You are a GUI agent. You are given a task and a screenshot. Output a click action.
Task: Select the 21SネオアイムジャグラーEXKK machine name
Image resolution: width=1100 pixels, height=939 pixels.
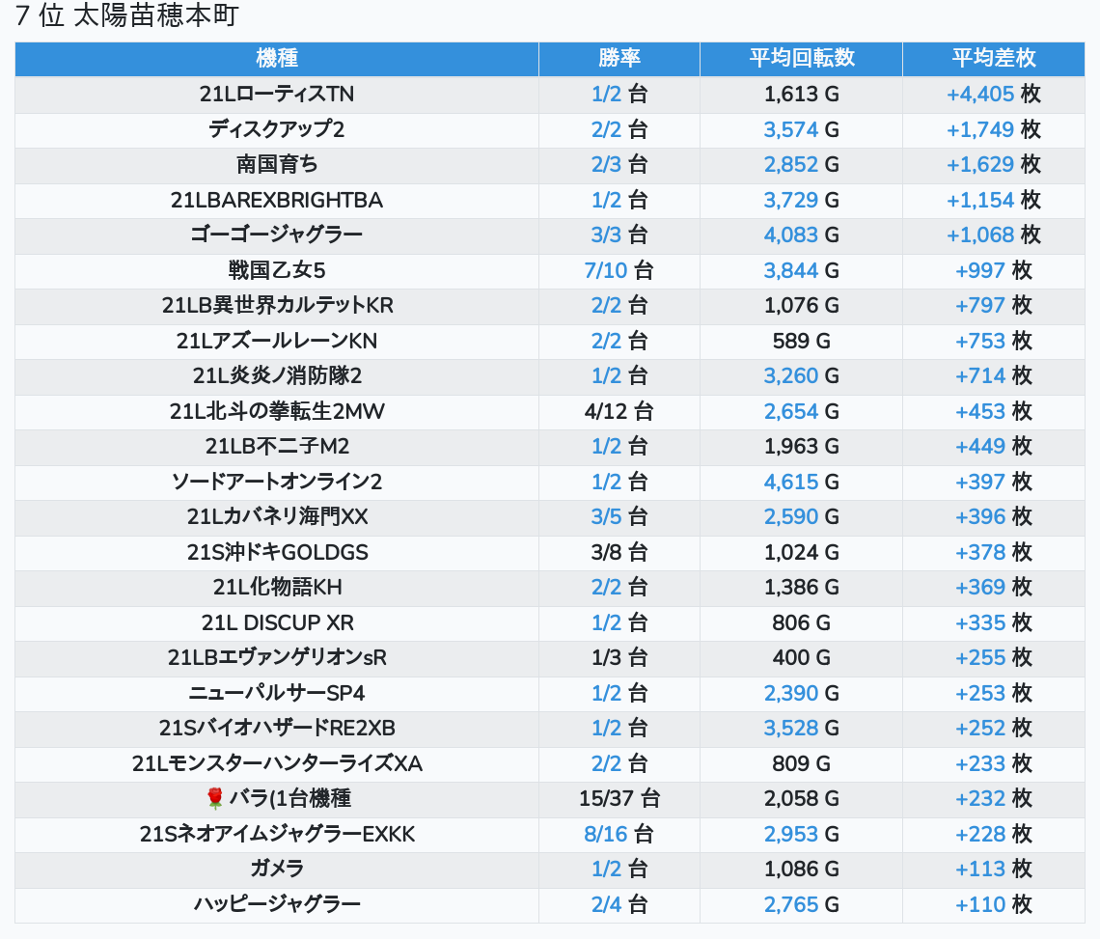click(x=276, y=835)
